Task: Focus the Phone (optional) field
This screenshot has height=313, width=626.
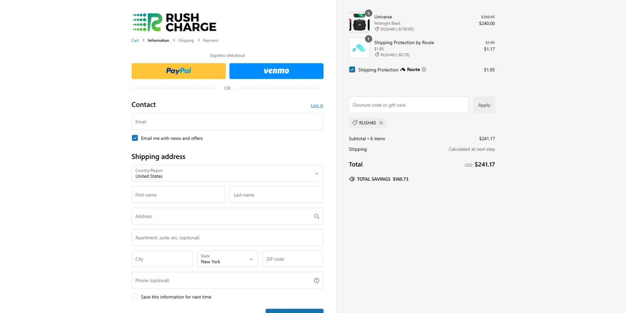Action: click(227, 280)
